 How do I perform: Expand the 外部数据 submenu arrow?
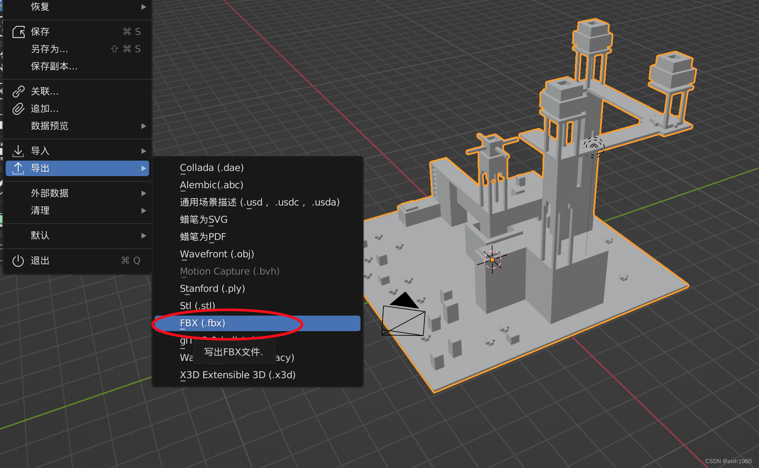coord(144,193)
